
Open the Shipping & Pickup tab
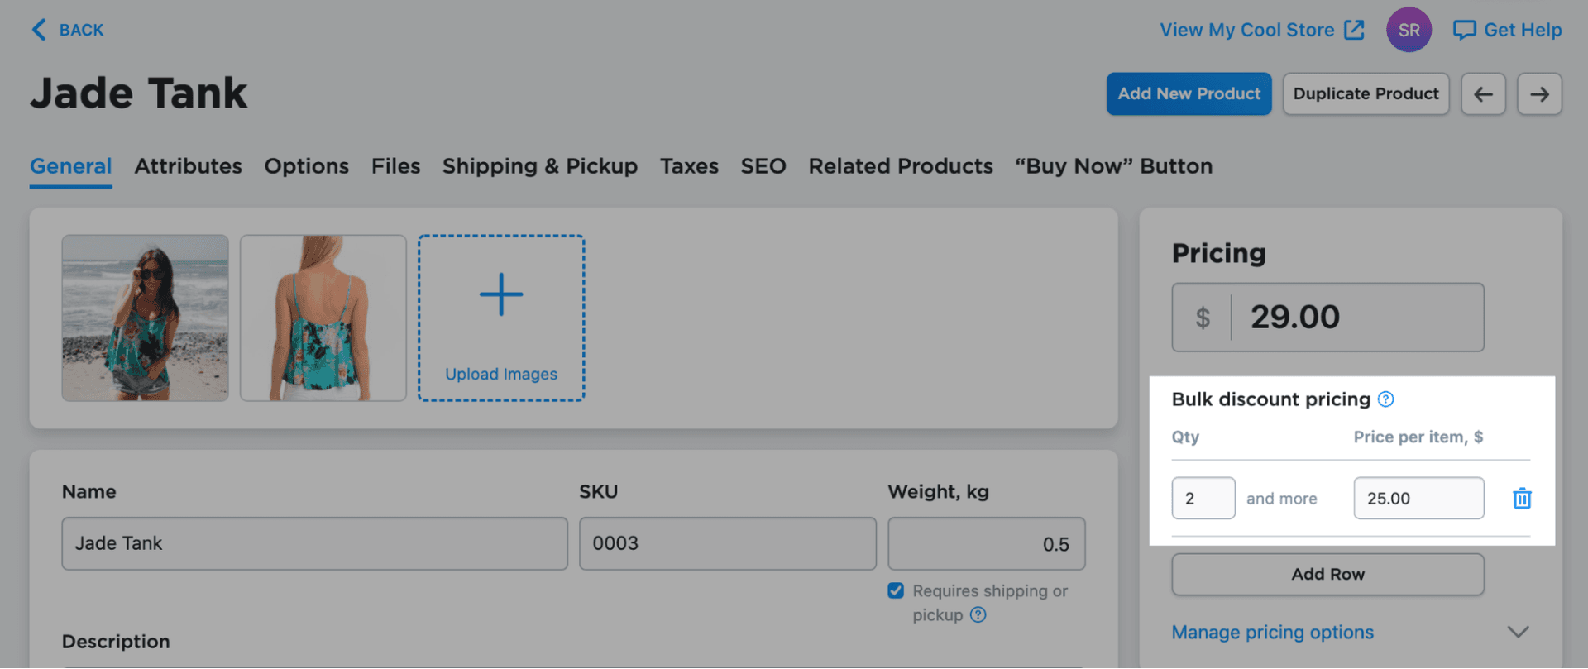539,166
